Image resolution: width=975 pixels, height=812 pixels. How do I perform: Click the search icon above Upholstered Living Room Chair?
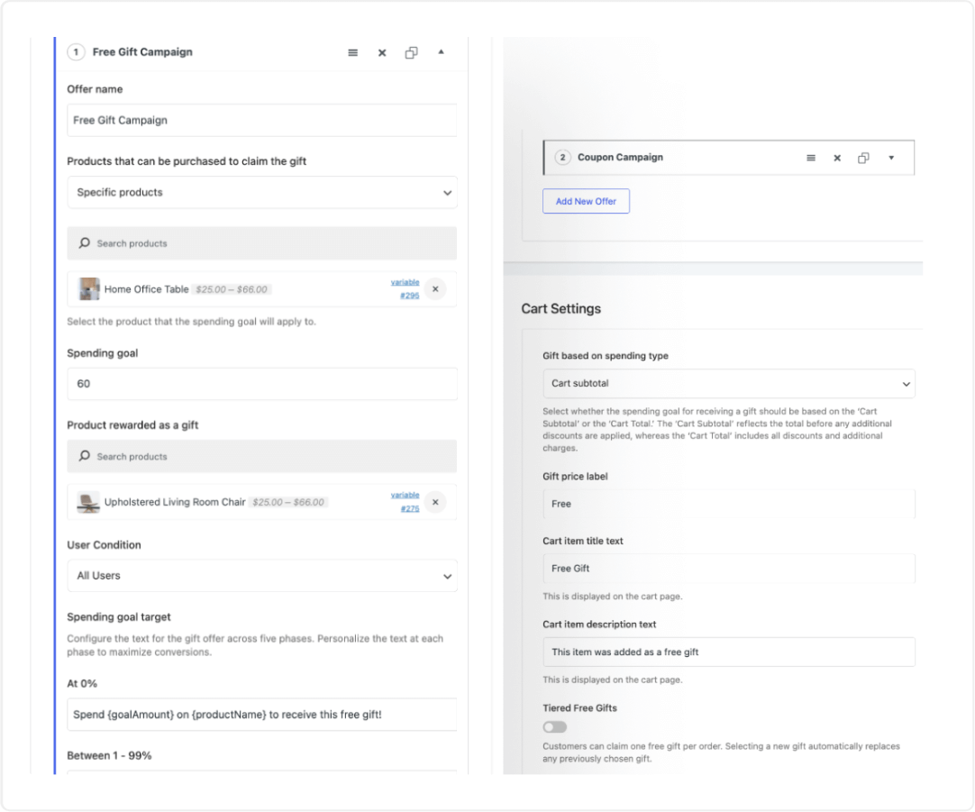(85, 456)
